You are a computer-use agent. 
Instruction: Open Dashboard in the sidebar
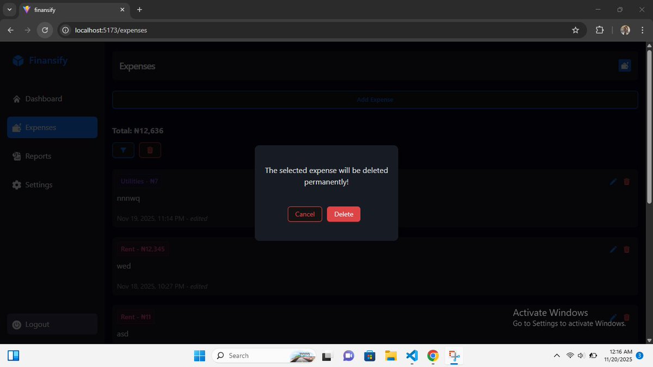(x=52, y=99)
